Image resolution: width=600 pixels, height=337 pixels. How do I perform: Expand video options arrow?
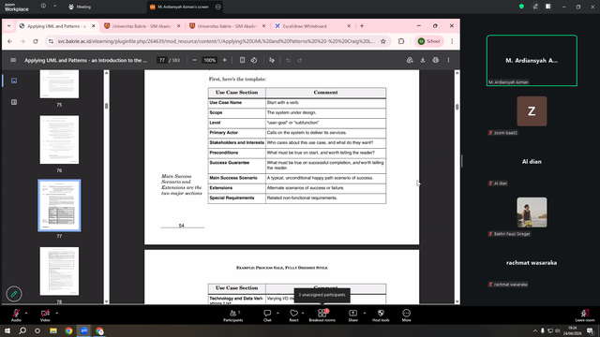point(56,313)
